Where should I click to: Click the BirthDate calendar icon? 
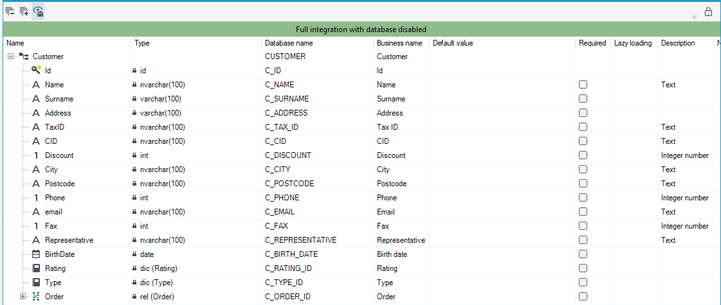(36, 254)
